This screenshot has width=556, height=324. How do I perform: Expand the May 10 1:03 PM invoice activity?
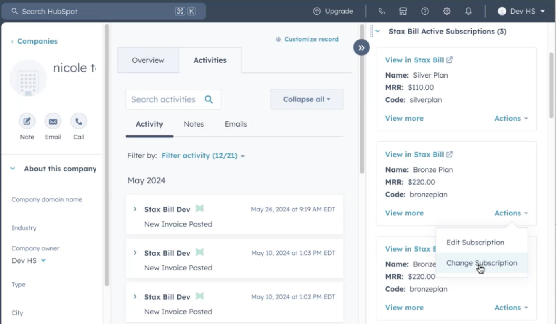tap(135, 253)
